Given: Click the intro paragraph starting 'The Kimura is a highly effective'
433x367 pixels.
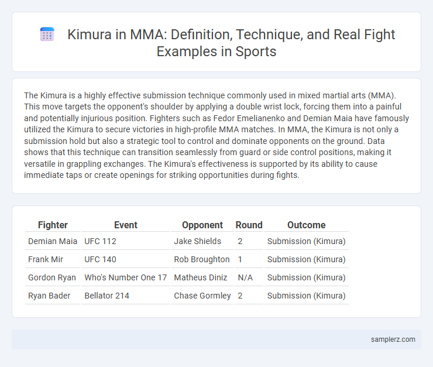Looking at the screenshot, I should [216, 135].
